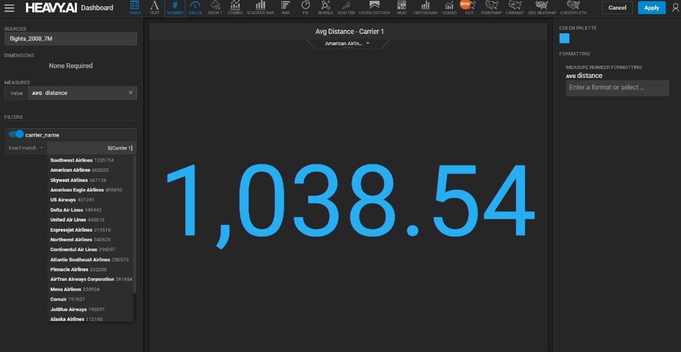The width and height of the screenshot is (681, 352).
Task: Choose the Gauge chart type
Action: point(195,7)
